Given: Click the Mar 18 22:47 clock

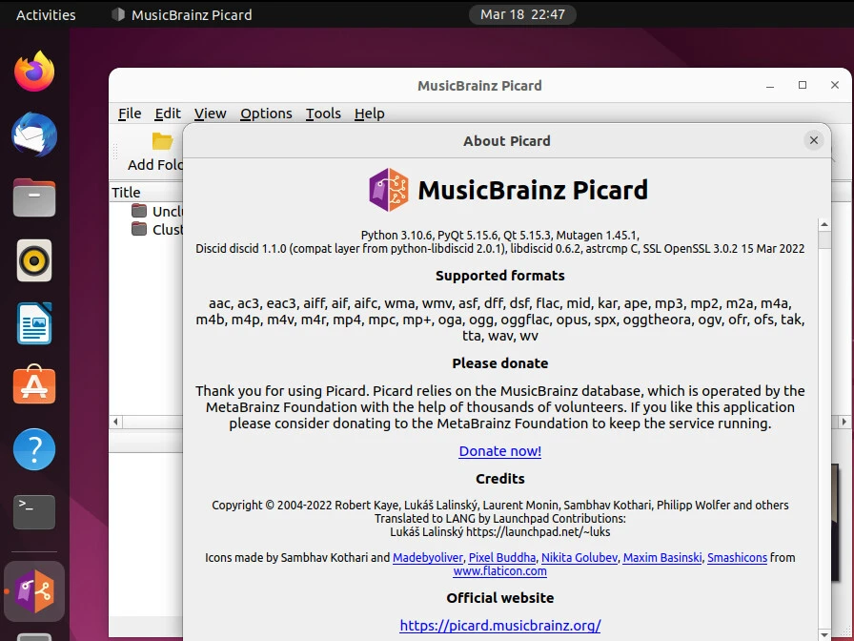Looking at the screenshot, I should click(x=522, y=14).
